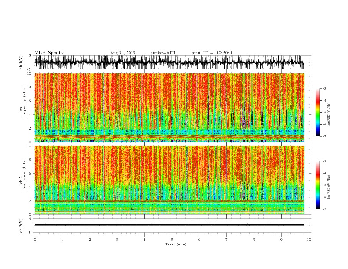Click the ch.1 Frequency (kHz) axis label
Viewport: 348px width, 269px height.
click(23, 102)
